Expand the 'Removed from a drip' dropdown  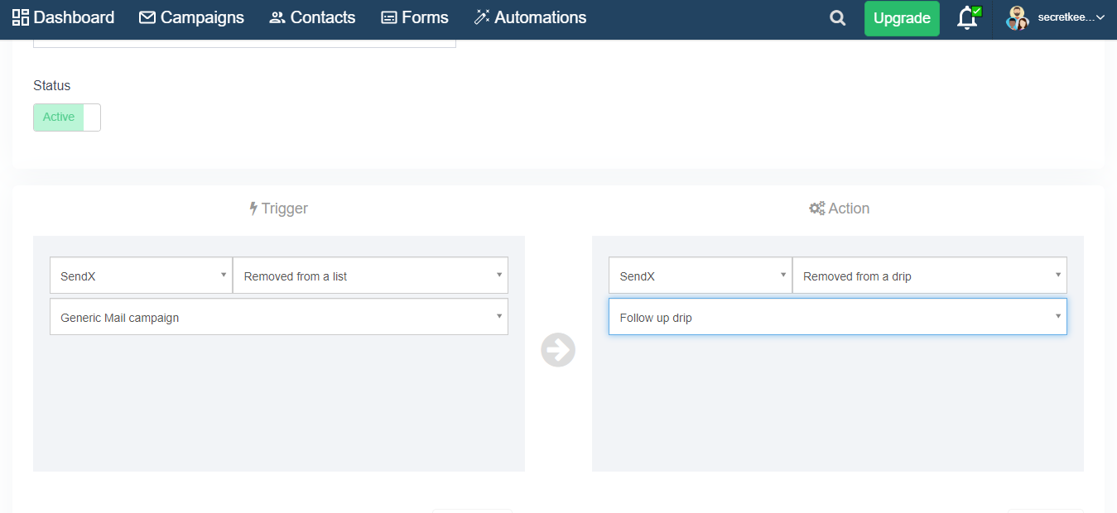[x=929, y=276]
